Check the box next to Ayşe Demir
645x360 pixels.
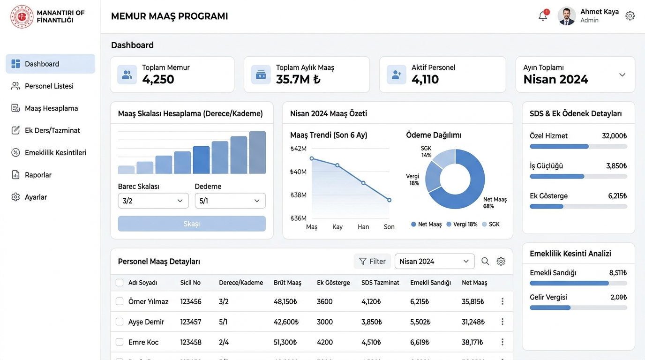click(x=120, y=322)
